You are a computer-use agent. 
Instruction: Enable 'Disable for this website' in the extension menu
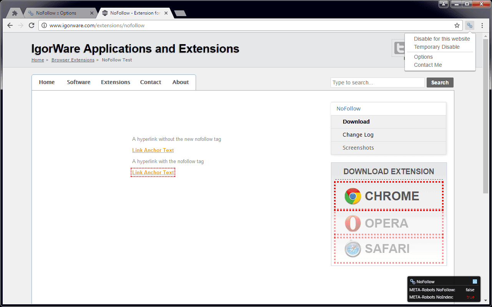(441, 39)
